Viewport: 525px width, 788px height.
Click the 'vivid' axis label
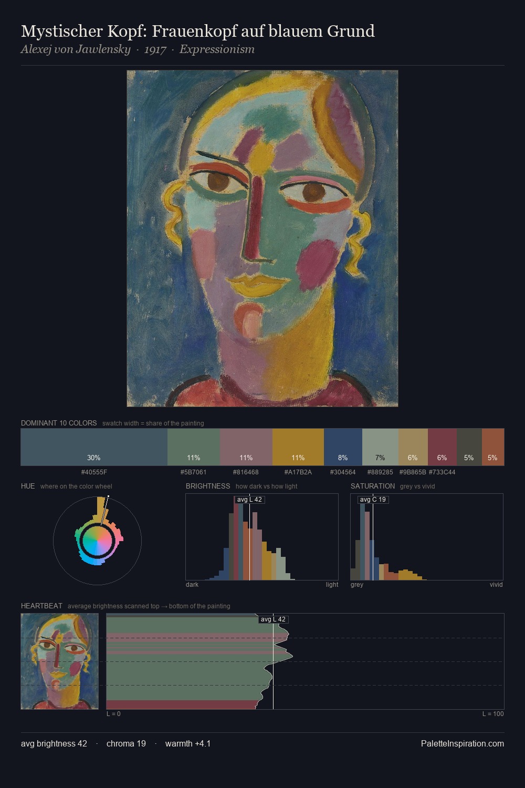[x=496, y=585]
